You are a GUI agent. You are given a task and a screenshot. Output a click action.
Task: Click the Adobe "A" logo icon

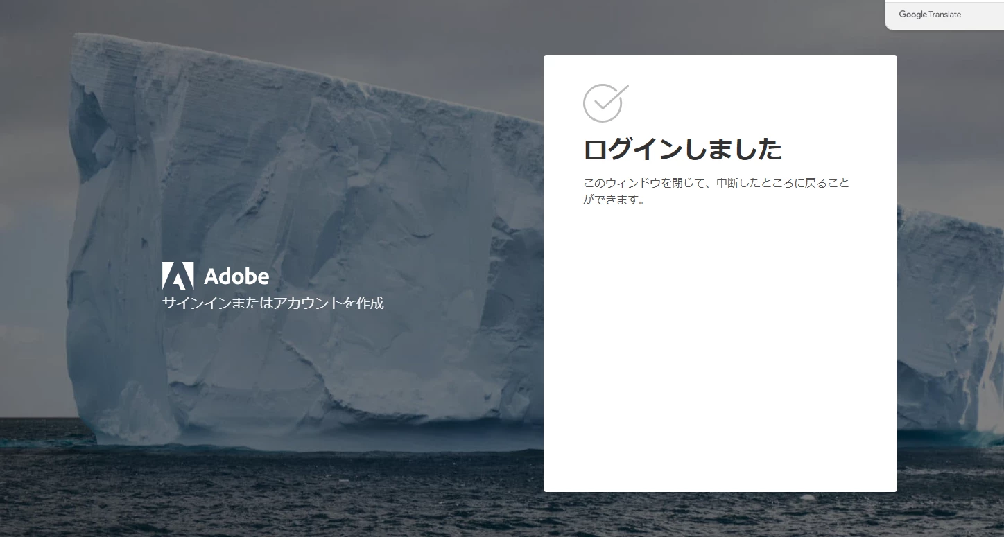(x=178, y=276)
